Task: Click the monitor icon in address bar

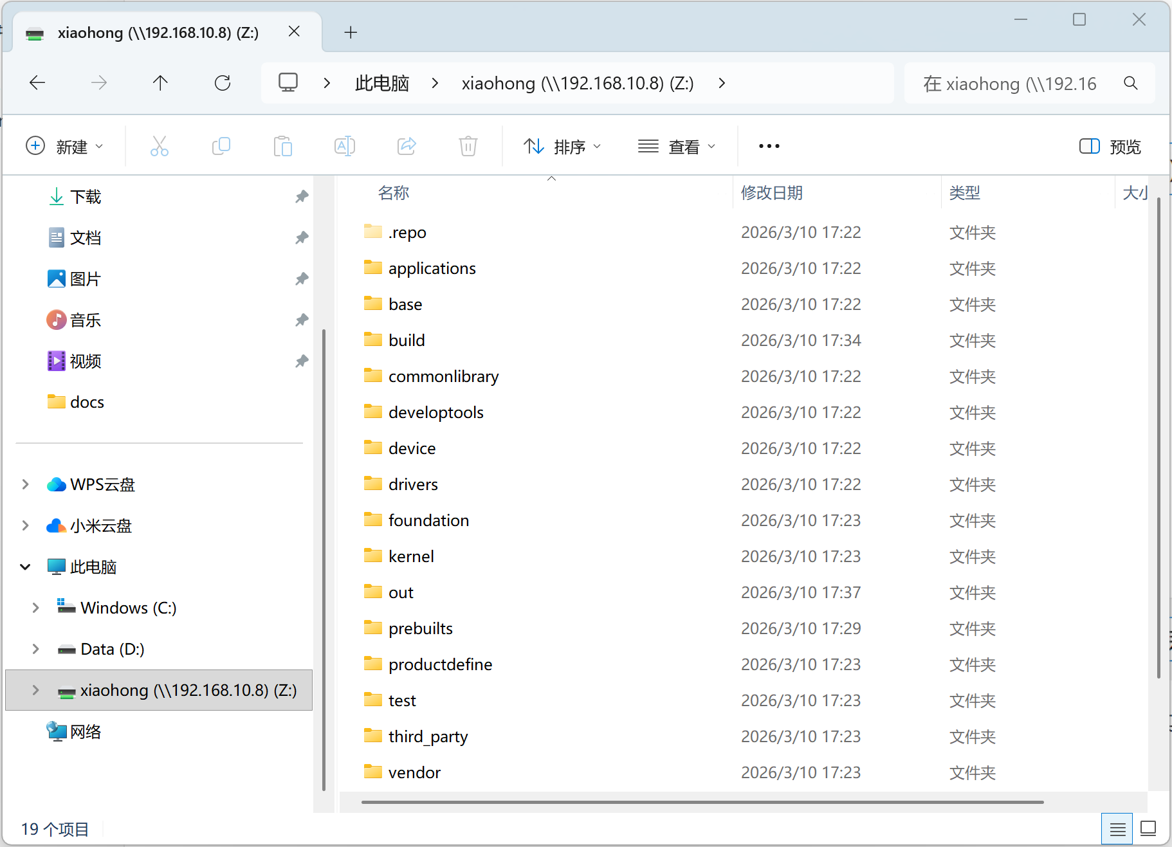Action: [288, 82]
